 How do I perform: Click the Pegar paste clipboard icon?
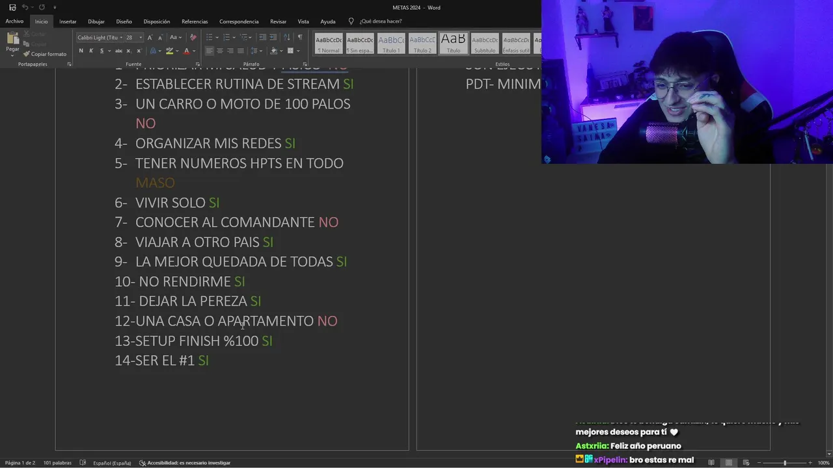[x=12, y=41]
